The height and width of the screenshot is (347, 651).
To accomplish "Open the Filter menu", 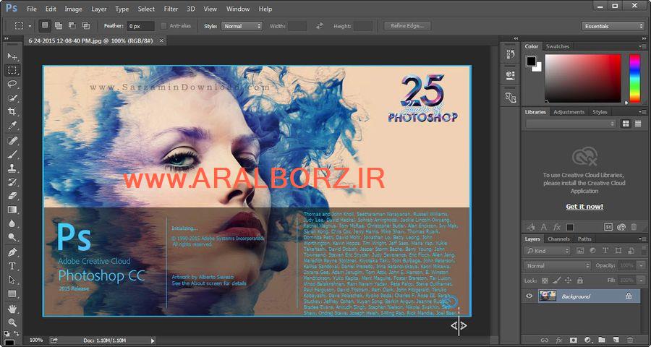I will (x=170, y=9).
